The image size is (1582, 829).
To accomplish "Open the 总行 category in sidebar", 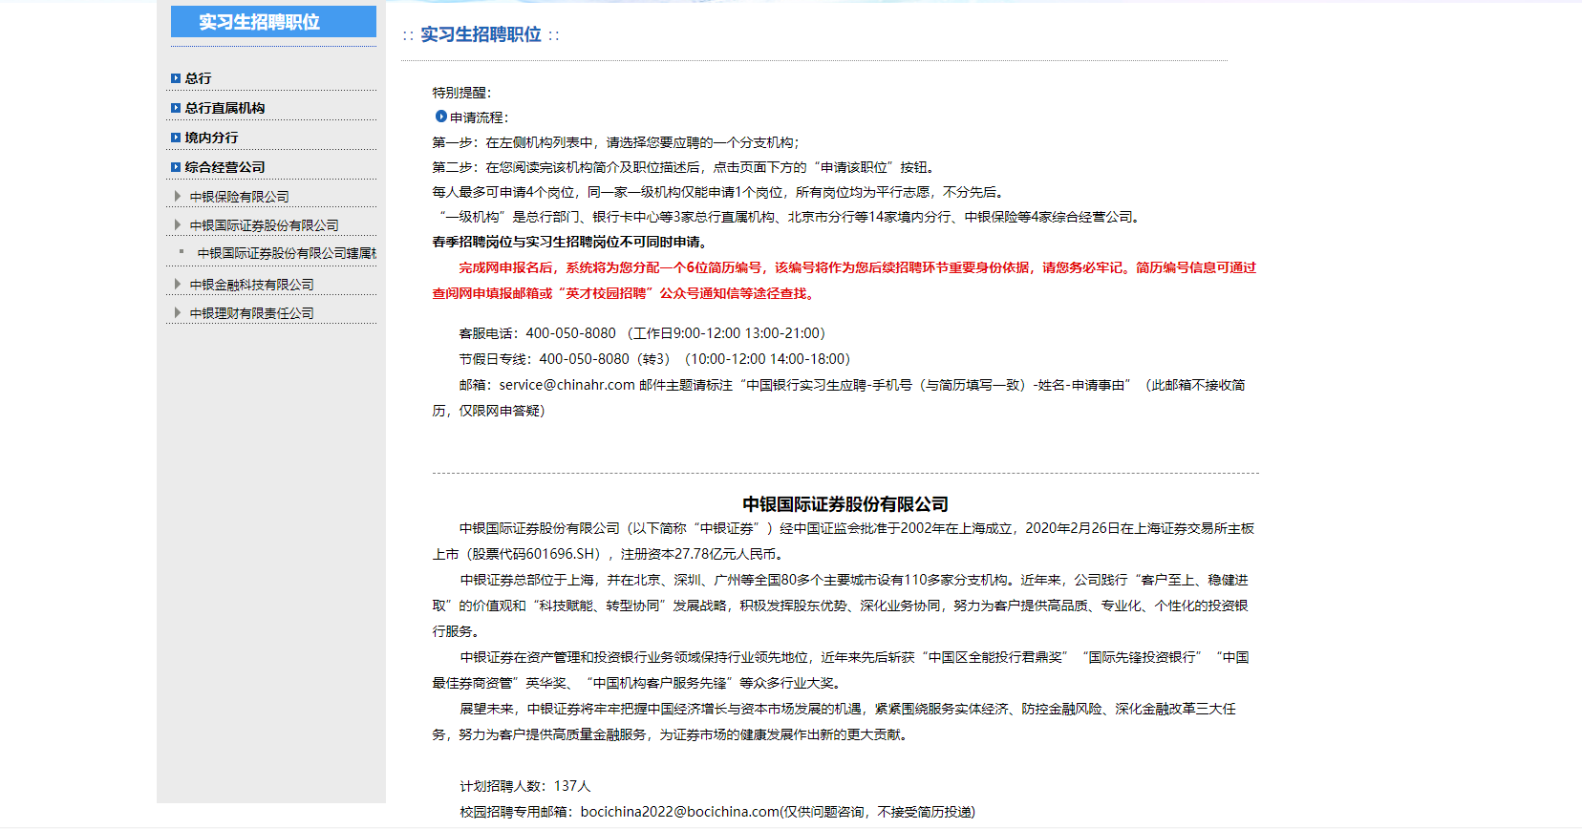I will click(x=199, y=78).
